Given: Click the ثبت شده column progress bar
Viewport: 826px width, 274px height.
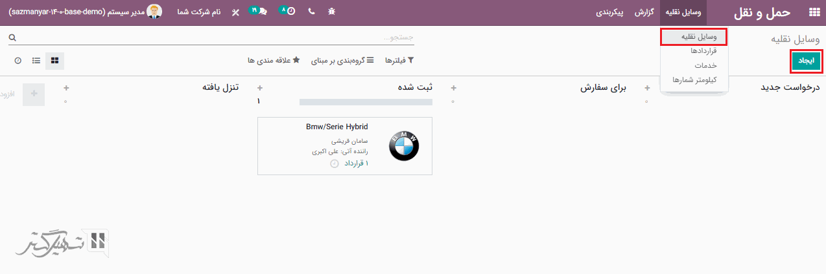Looking at the screenshot, I should click(x=366, y=101).
